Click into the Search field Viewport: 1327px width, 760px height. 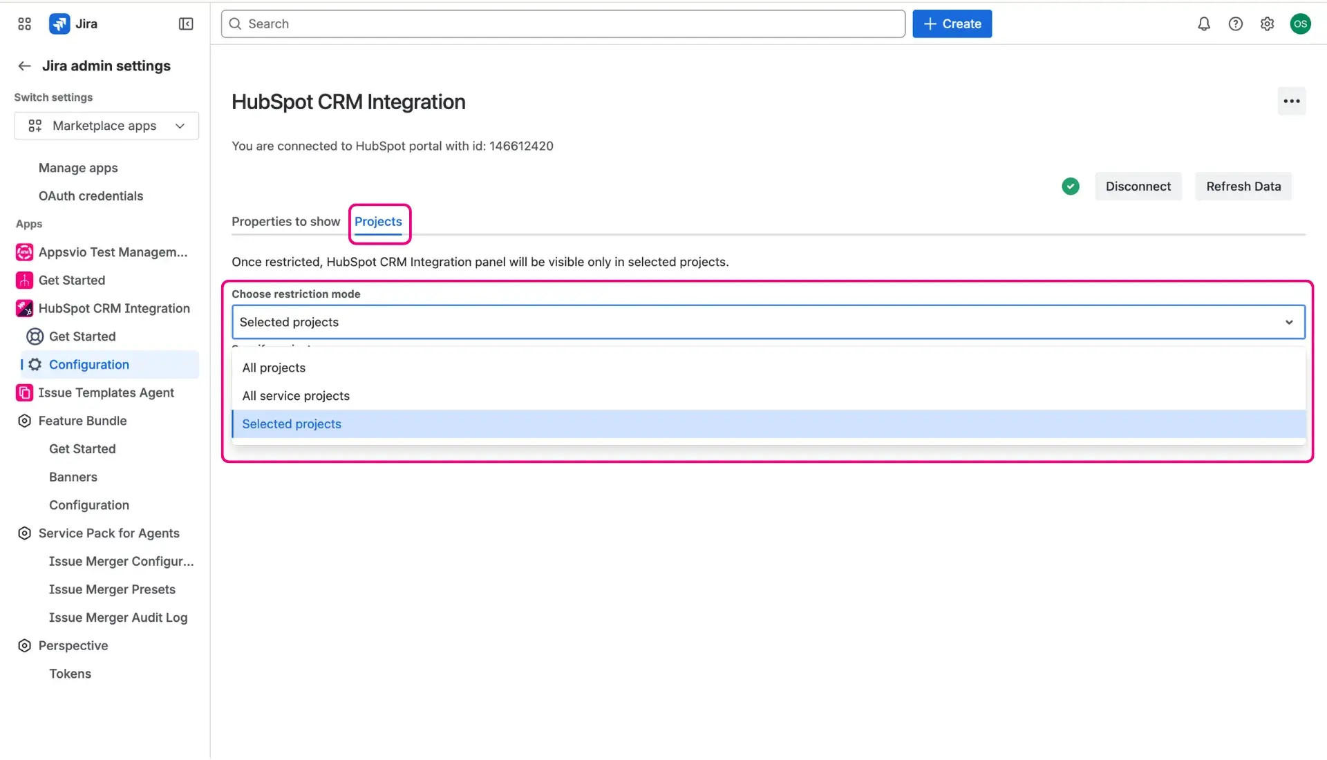coord(484,23)
